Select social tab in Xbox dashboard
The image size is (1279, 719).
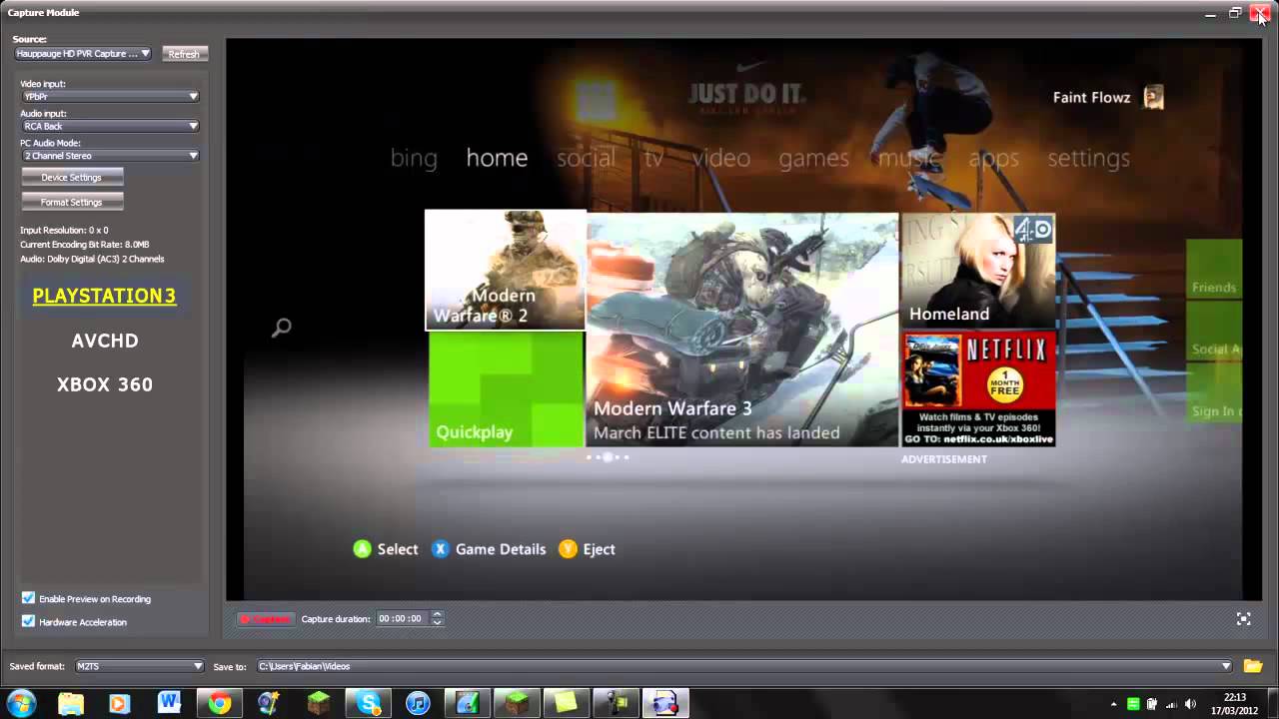pyautogui.click(x=586, y=158)
